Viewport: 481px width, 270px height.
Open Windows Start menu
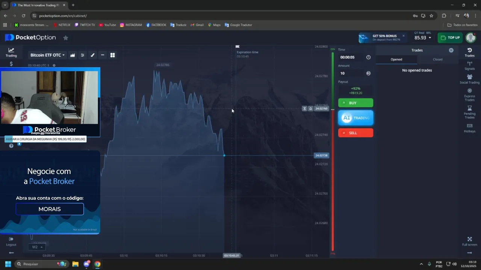pyautogui.click(x=8, y=264)
